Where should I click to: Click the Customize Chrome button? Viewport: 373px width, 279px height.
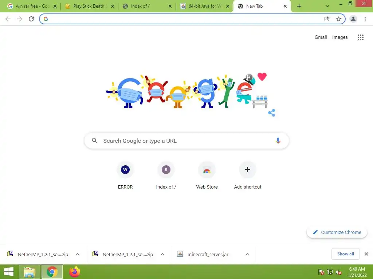click(337, 232)
